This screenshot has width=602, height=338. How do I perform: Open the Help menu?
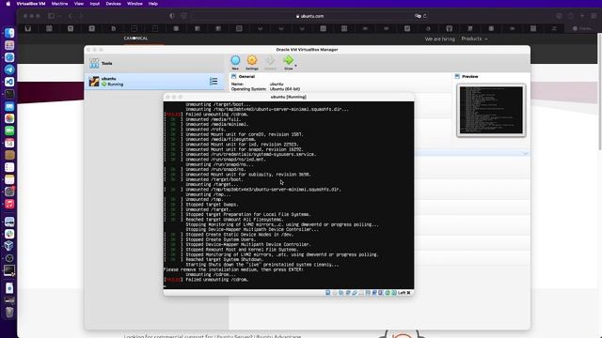tap(153, 4)
